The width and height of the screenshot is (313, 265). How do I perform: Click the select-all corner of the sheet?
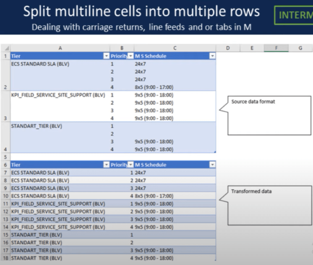(x=4, y=48)
